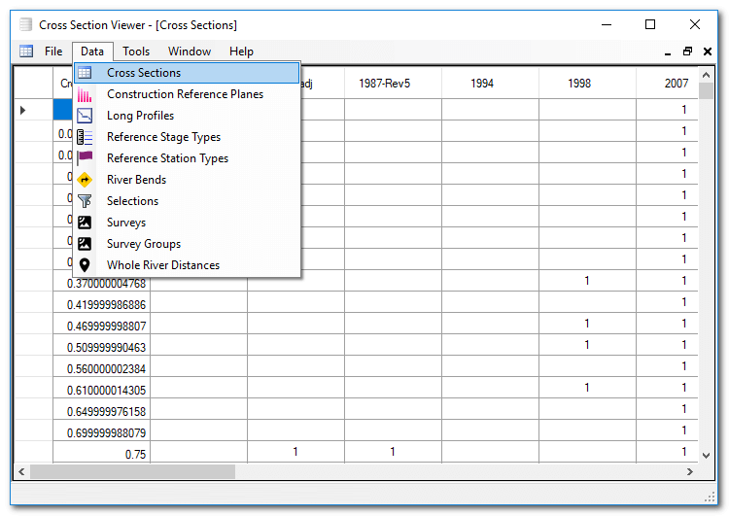Image resolution: width=729 pixels, height=516 pixels.
Task: Click the Long Profiles chart icon
Action: (86, 116)
